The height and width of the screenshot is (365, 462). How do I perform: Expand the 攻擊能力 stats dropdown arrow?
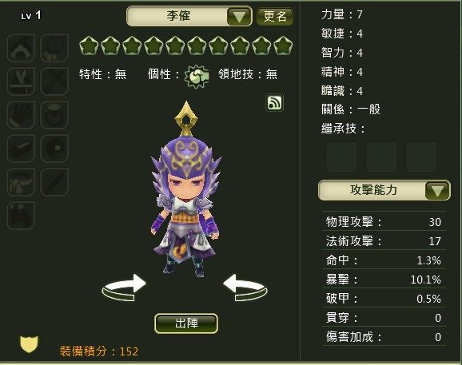[x=437, y=190]
